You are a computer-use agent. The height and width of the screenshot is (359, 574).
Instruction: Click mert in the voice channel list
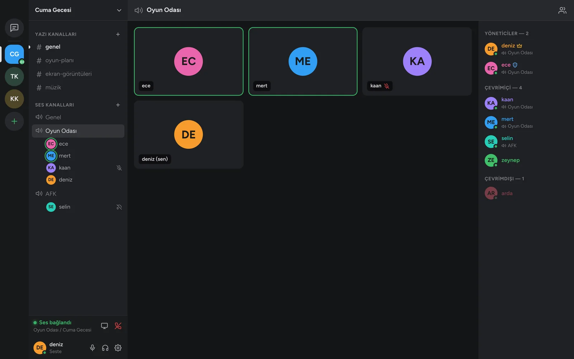(x=84, y=156)
